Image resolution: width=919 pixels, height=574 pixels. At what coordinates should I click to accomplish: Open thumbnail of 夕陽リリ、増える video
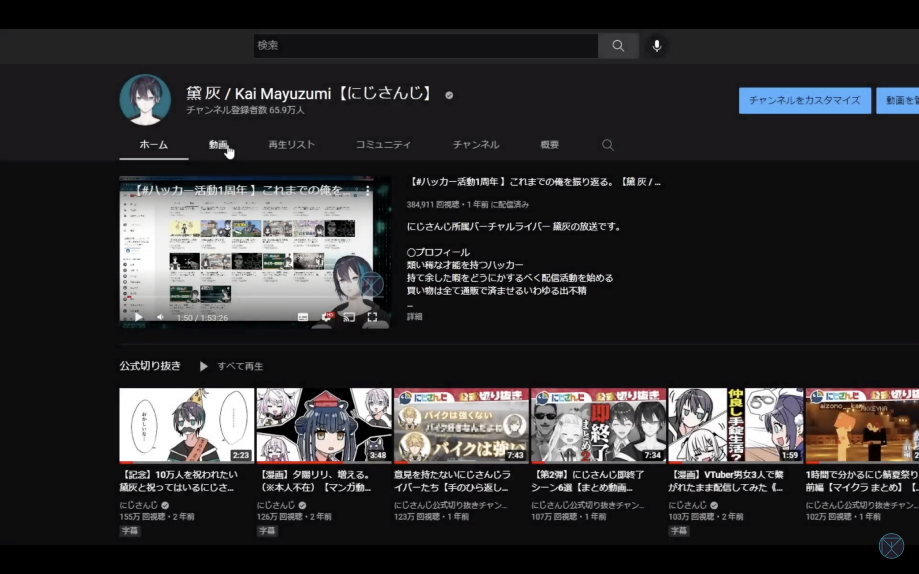click(324, 426)
